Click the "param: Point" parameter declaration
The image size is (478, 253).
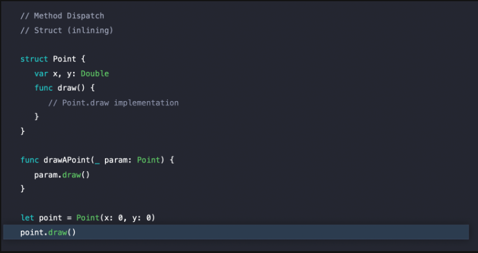(x=132, y=160)
